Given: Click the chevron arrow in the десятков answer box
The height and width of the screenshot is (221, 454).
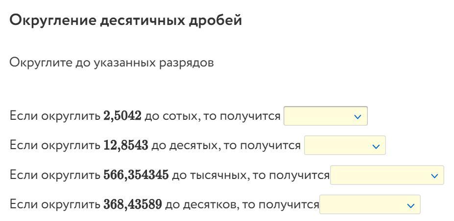Looking at the screenshot, I should [x=410, y=204].
